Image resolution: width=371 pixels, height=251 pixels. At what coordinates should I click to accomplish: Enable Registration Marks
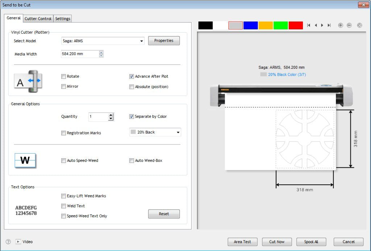[x=63, y=133]
